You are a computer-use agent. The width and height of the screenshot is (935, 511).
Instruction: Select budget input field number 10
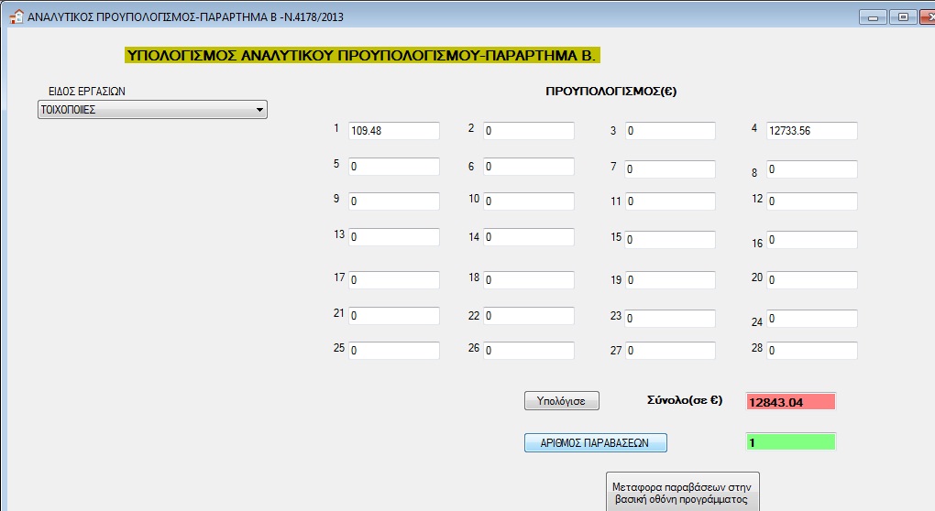(528, 201)
